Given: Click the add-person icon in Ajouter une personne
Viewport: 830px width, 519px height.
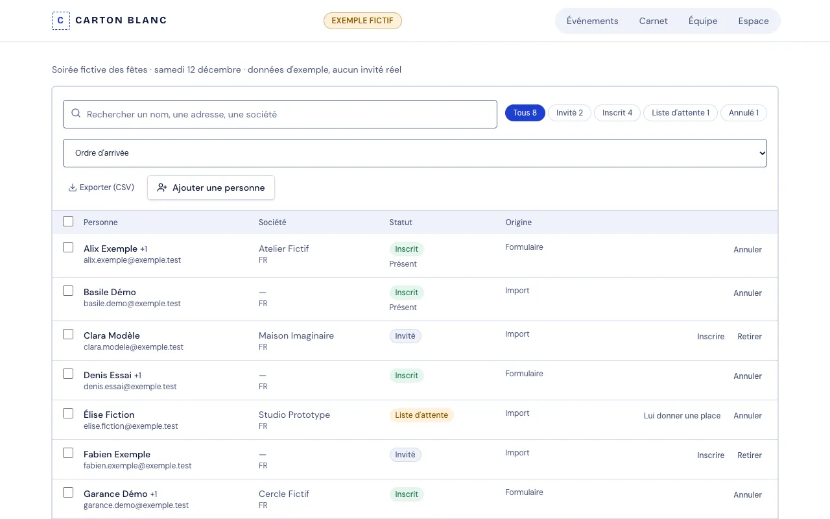Looking at the screenshot, I should (x=162, y=187).
